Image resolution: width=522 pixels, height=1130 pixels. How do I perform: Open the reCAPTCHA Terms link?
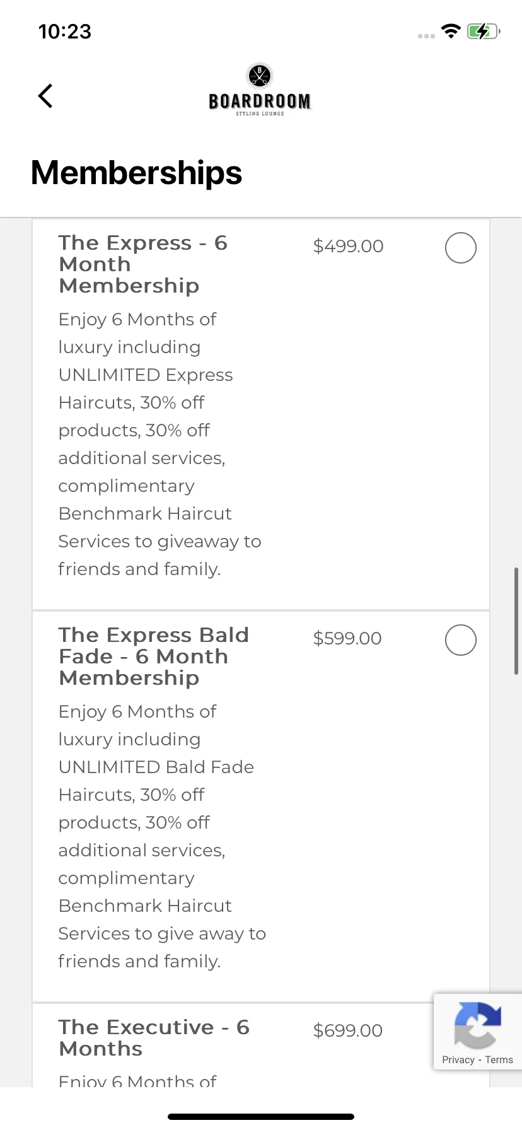click(499, 1059)
